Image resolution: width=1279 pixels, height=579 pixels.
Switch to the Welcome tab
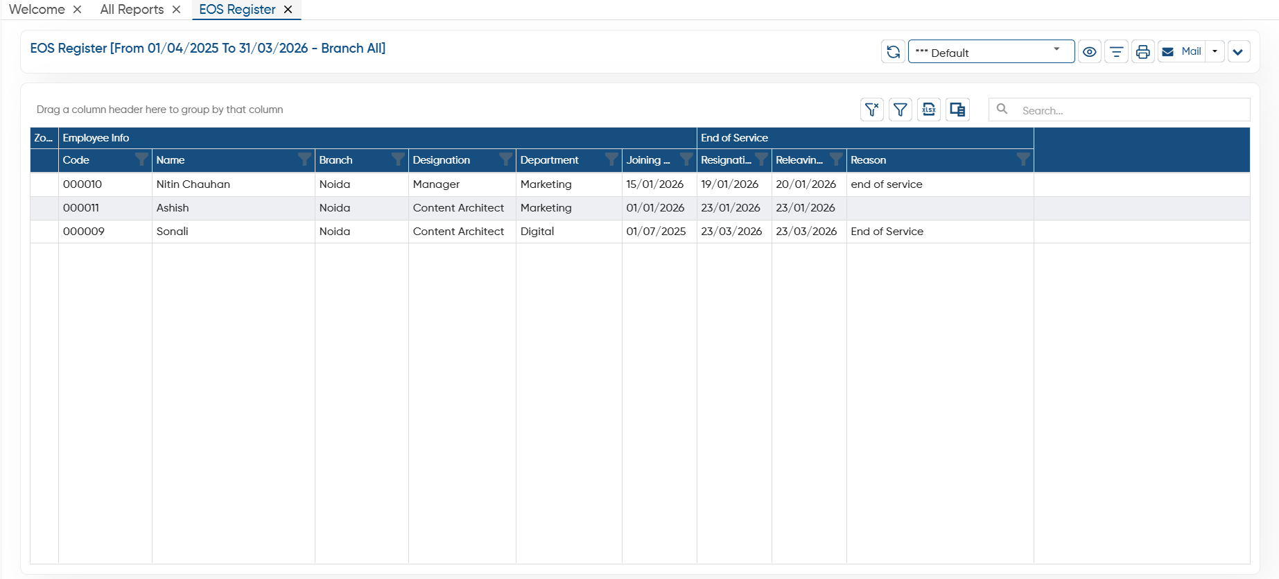point(37,10)
